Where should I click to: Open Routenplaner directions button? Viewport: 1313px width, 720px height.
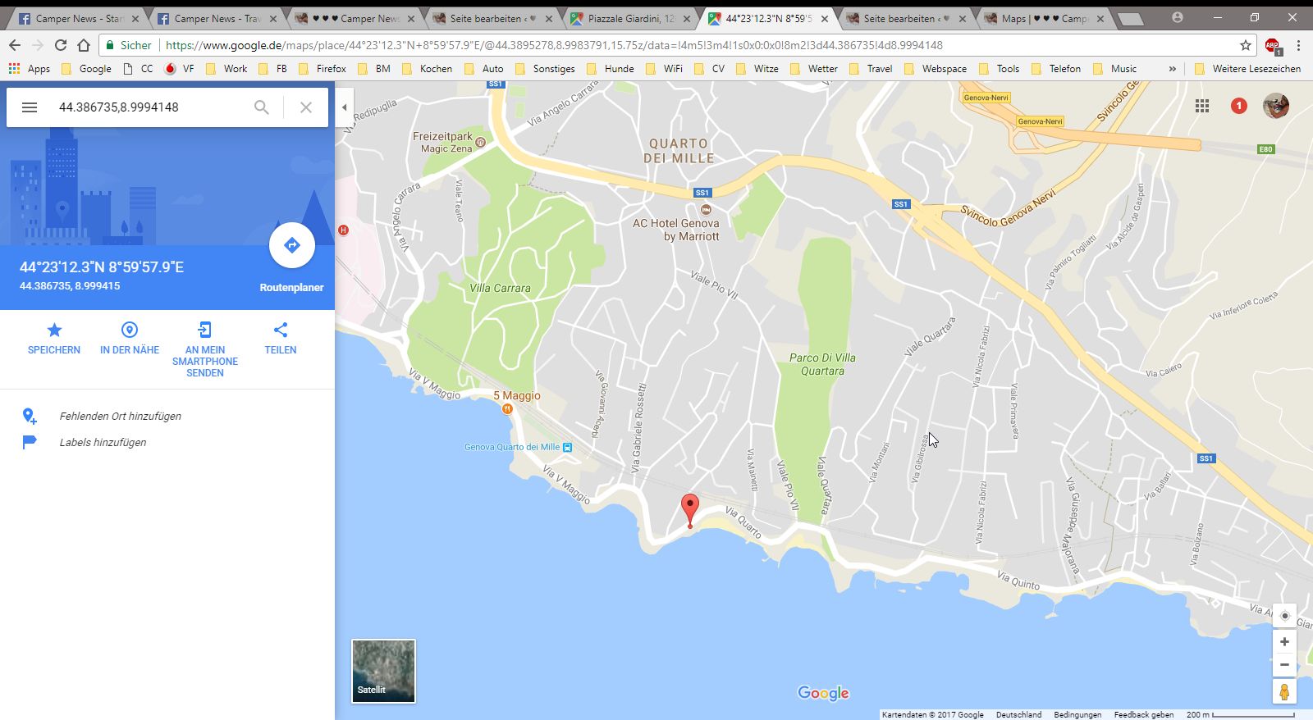(x=291, y=245)
